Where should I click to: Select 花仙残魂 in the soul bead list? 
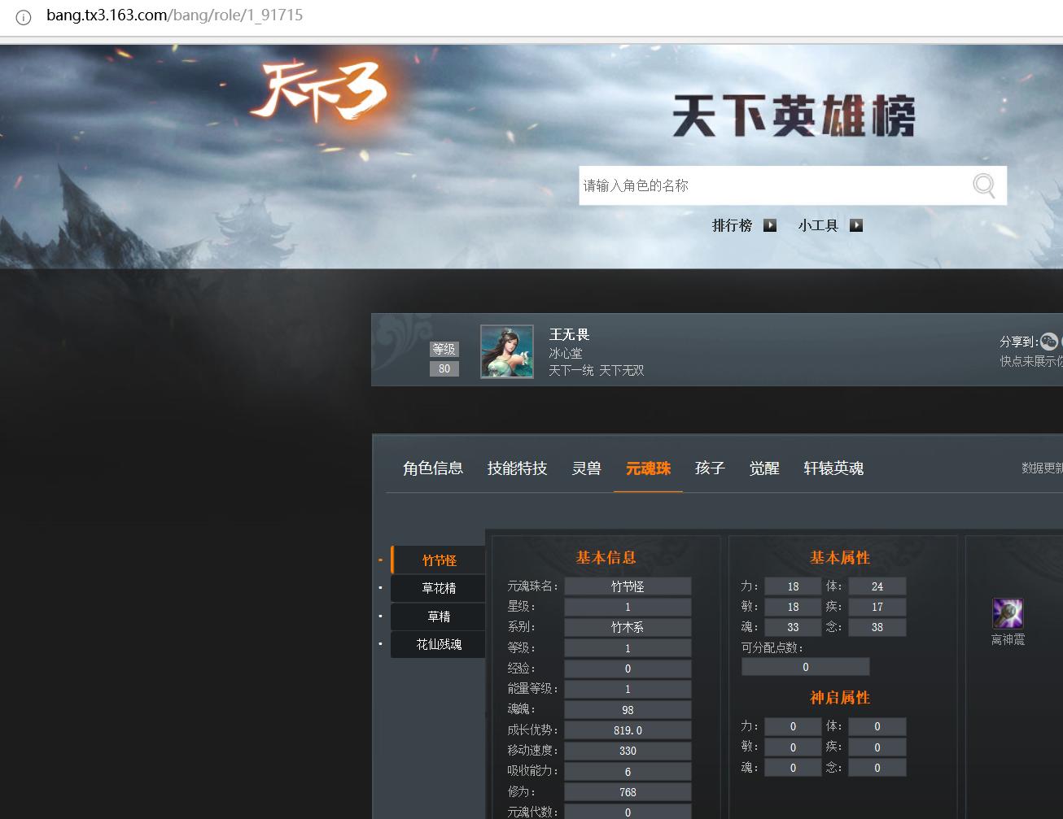coord(439,644)
